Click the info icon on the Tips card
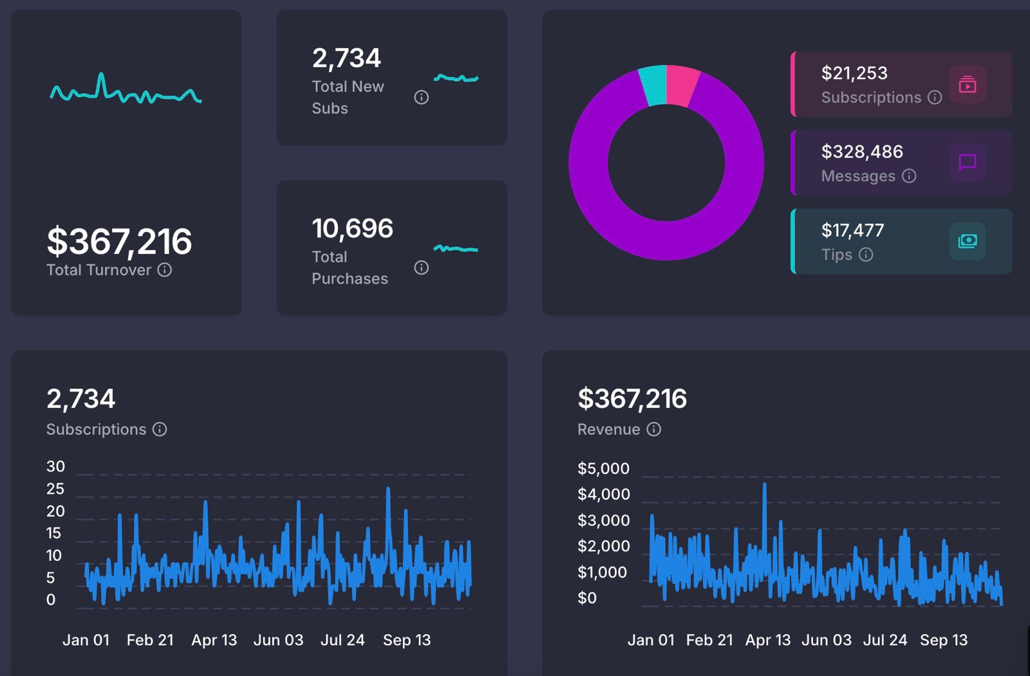This screenshot has width=1030, height=676. click(866, 255)
